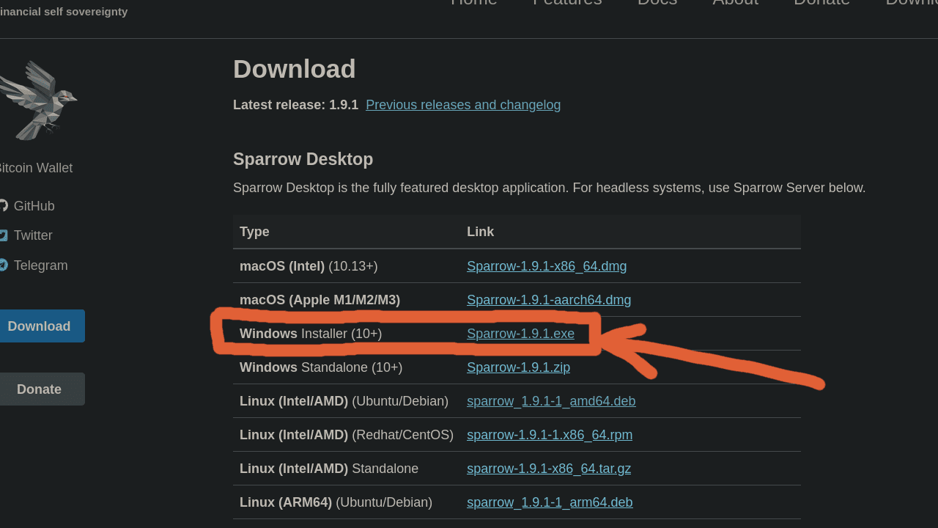This screenshot has width=938, height=528.
Task: Click the Sparrow bird logo
Action: [x=38, y=100]
